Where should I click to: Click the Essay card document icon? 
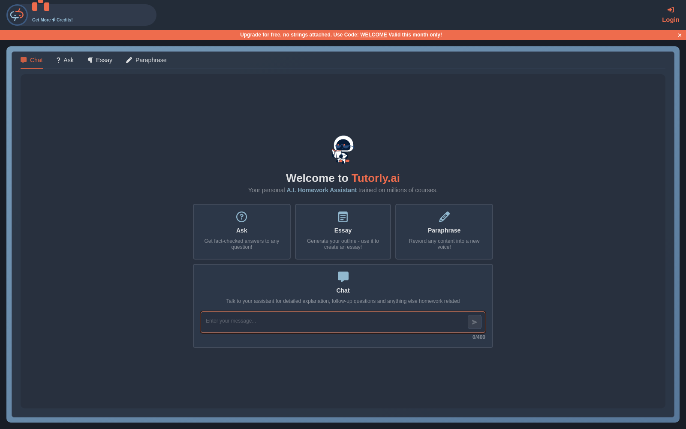coord(343,217)
